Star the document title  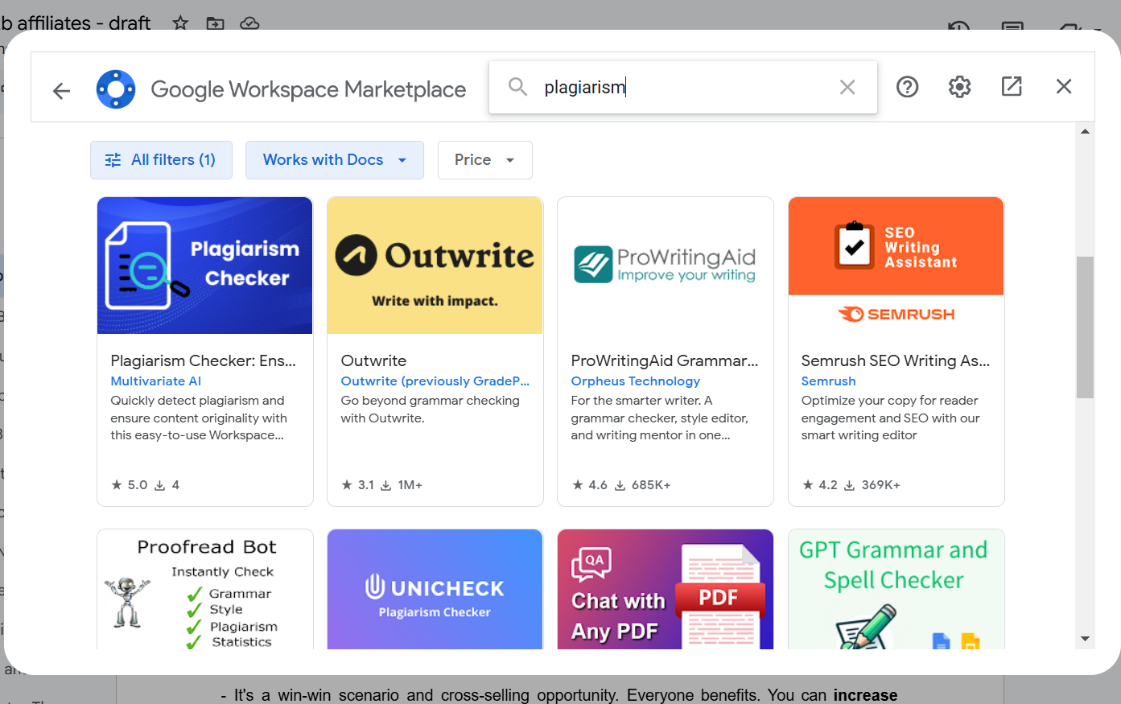(180, 23)
